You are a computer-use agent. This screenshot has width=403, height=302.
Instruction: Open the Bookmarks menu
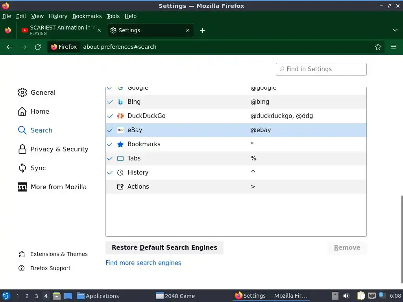[87, 16]
